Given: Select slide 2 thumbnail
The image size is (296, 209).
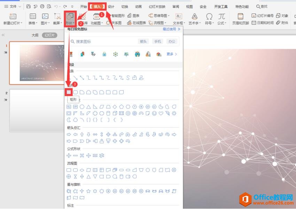Looking at the screenshot, I should pos(37,111).
